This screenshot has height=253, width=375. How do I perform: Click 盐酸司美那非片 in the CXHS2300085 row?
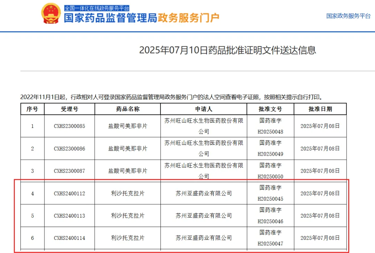(128, 126)
